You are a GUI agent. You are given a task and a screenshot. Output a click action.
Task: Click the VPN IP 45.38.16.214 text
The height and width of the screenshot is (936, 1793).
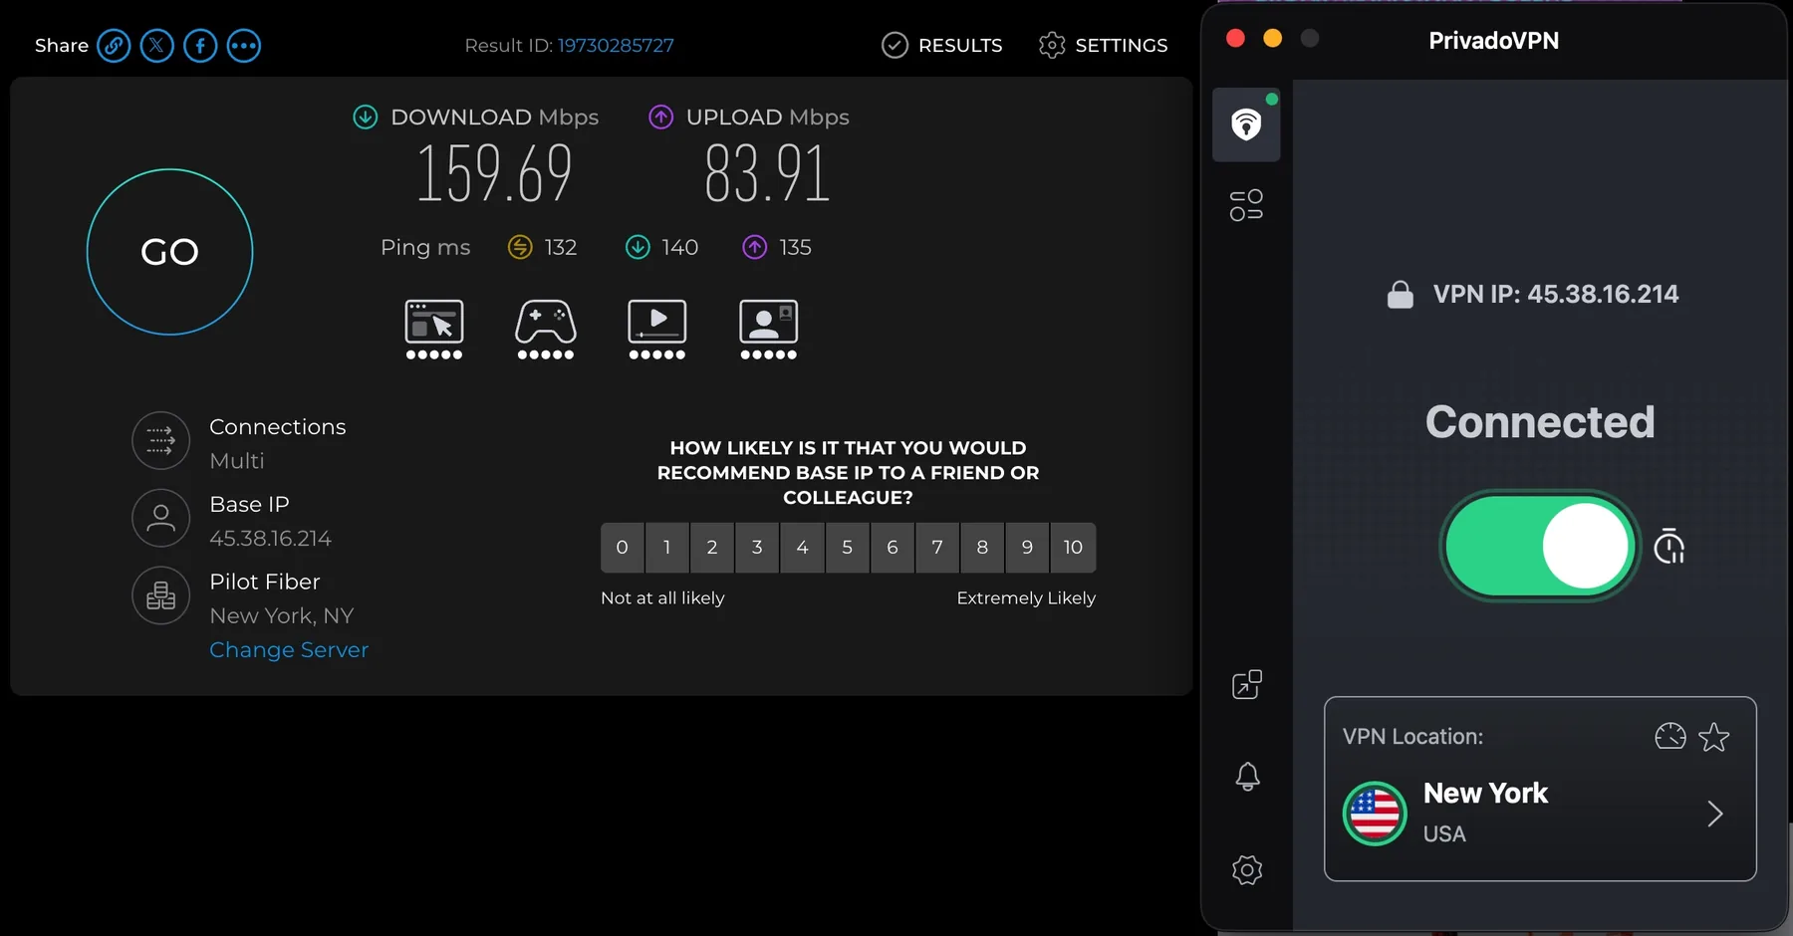(1556, 295)
